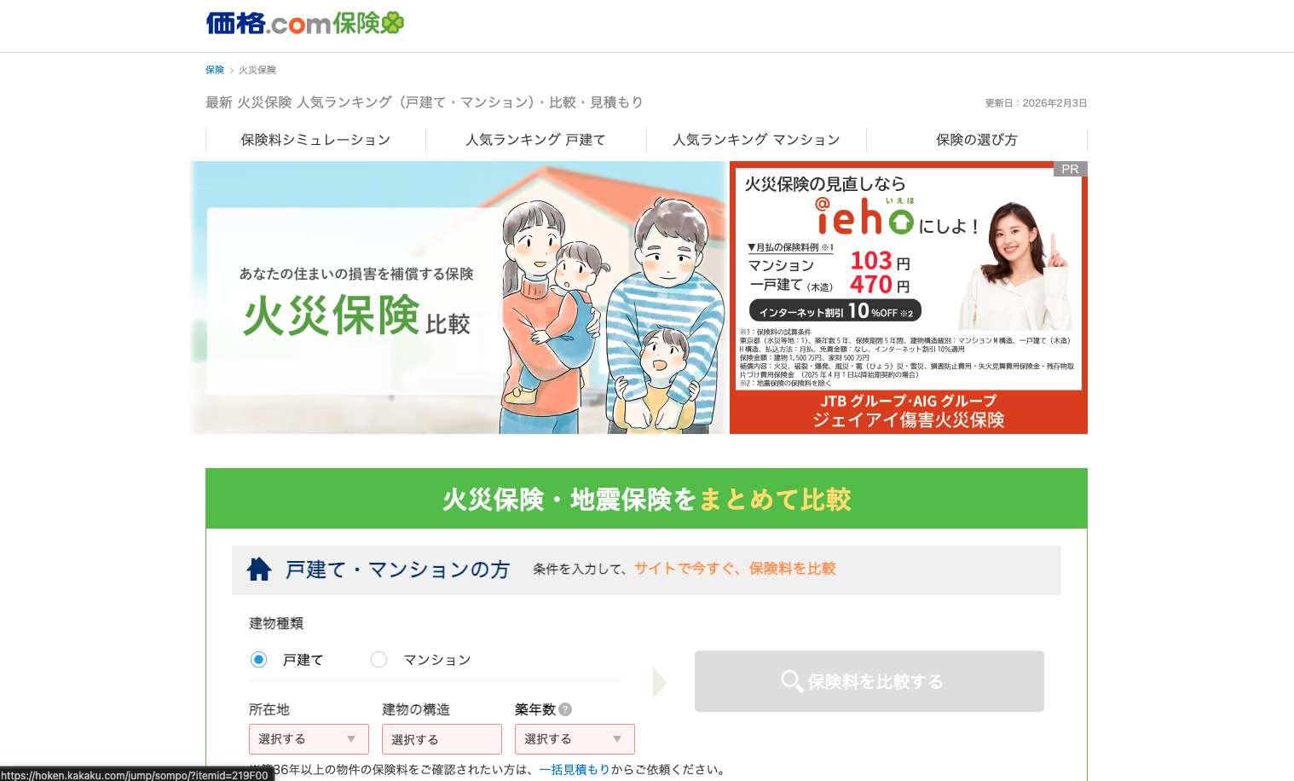Click the 保険 breadcrumb link
The height and width of the screenshot is (781, 1294).
point(215,70)
